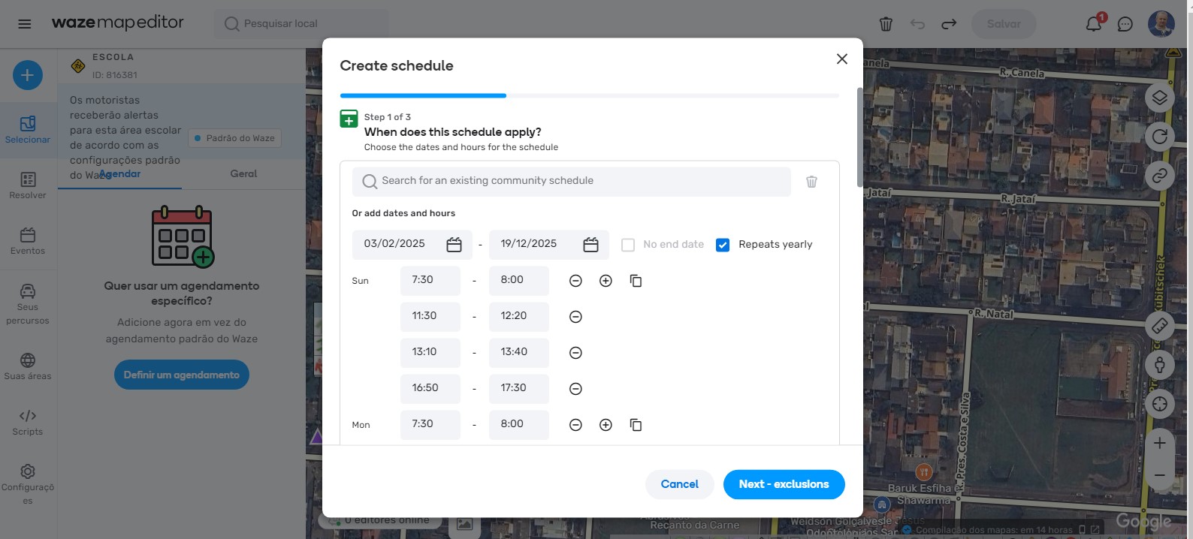Open the notifications bell
The image size is (1193, 539).
(x=1093, y=24)
